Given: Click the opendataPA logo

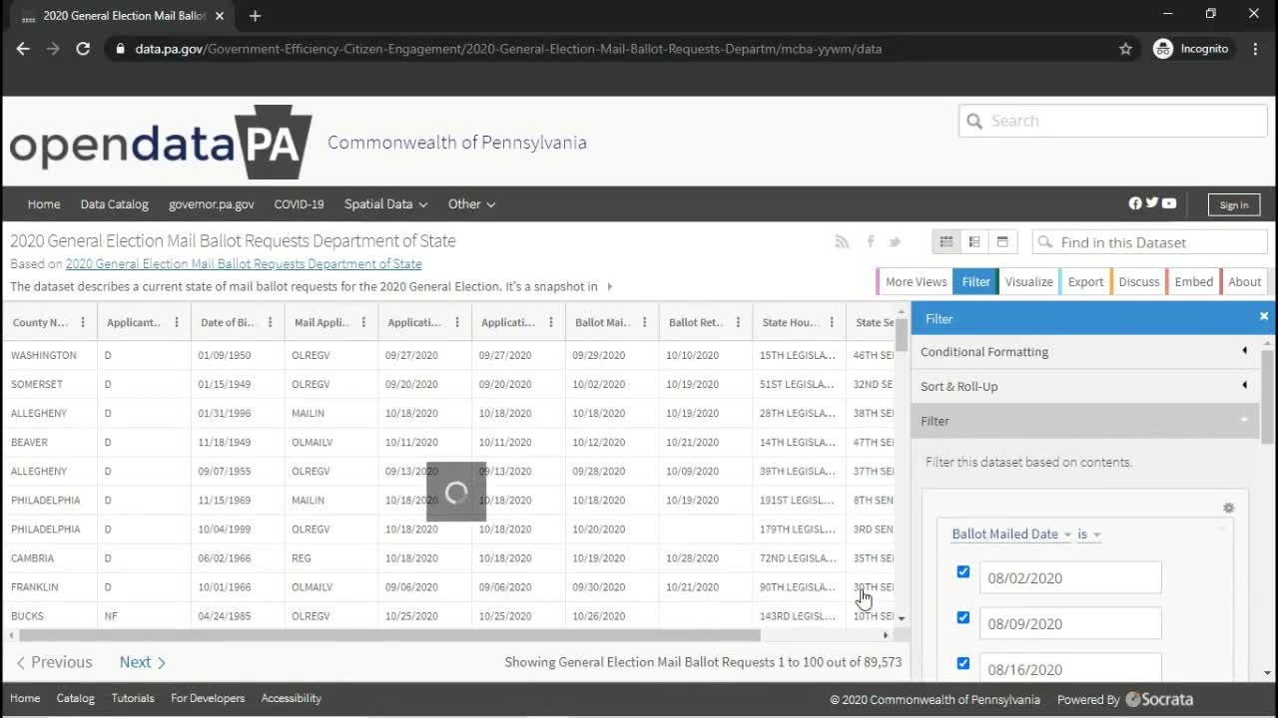Looking at the screenshot, I should (x=161, y=143).
